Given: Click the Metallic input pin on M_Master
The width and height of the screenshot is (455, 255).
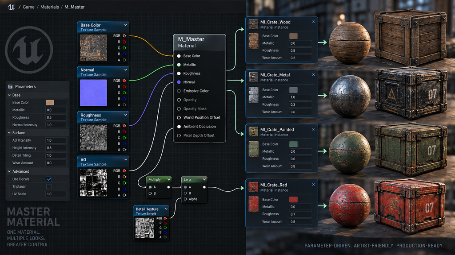Looking at the screenshot, I should [x=179, y=65].
